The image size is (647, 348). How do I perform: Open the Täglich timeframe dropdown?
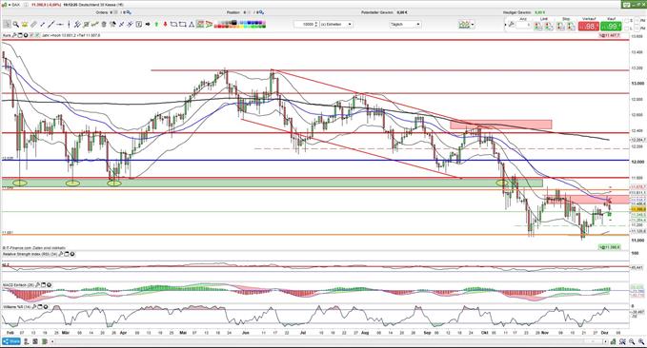[405, 25]
